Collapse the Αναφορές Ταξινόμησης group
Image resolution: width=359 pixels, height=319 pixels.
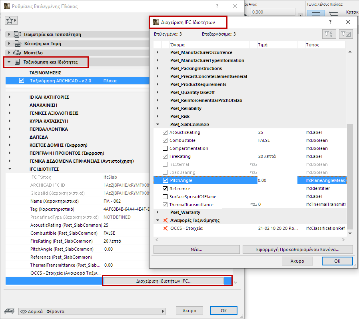point(158,220)
